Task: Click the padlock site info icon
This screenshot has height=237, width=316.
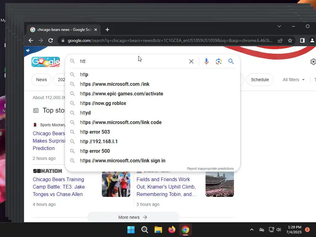Action: point(63,40)
